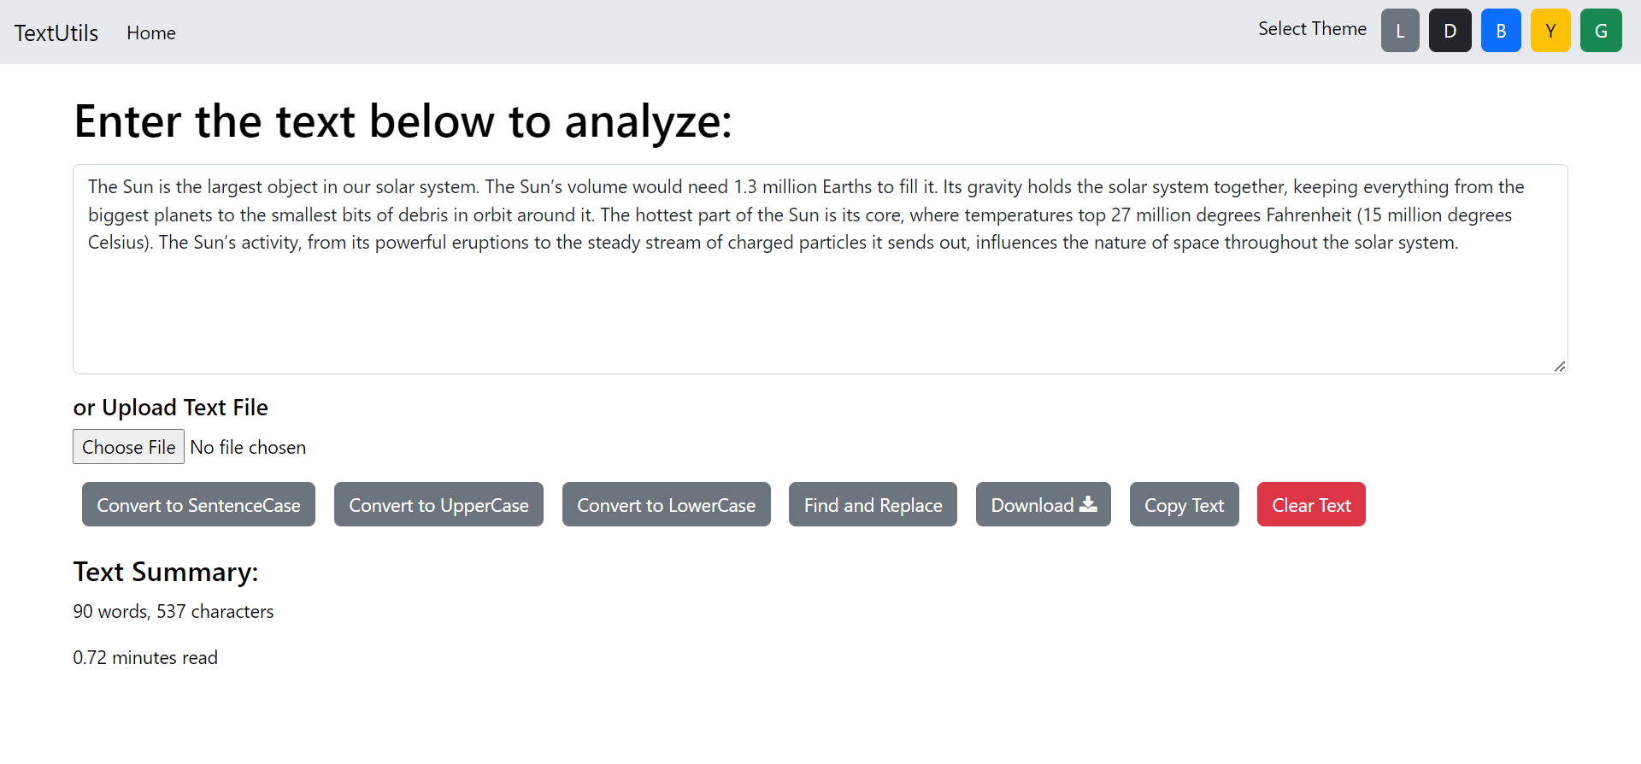
Task: Convert text to SentenceCase
Action: click(x=198, y=504)
